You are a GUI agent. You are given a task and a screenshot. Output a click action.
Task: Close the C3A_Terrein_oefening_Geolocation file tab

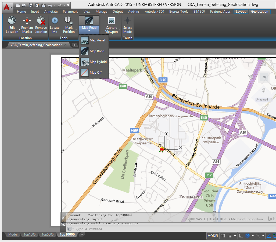click(66, 45)
